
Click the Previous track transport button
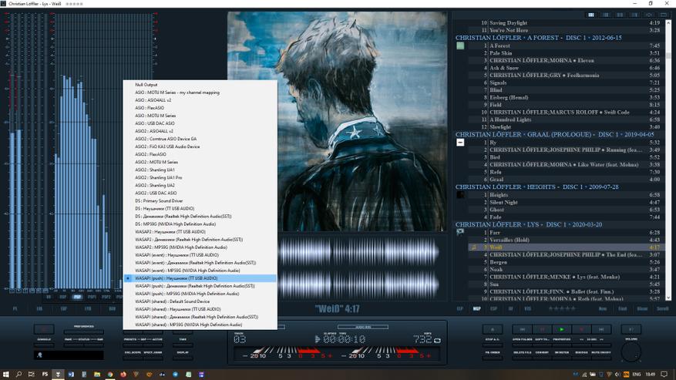[x=522, y=330]
